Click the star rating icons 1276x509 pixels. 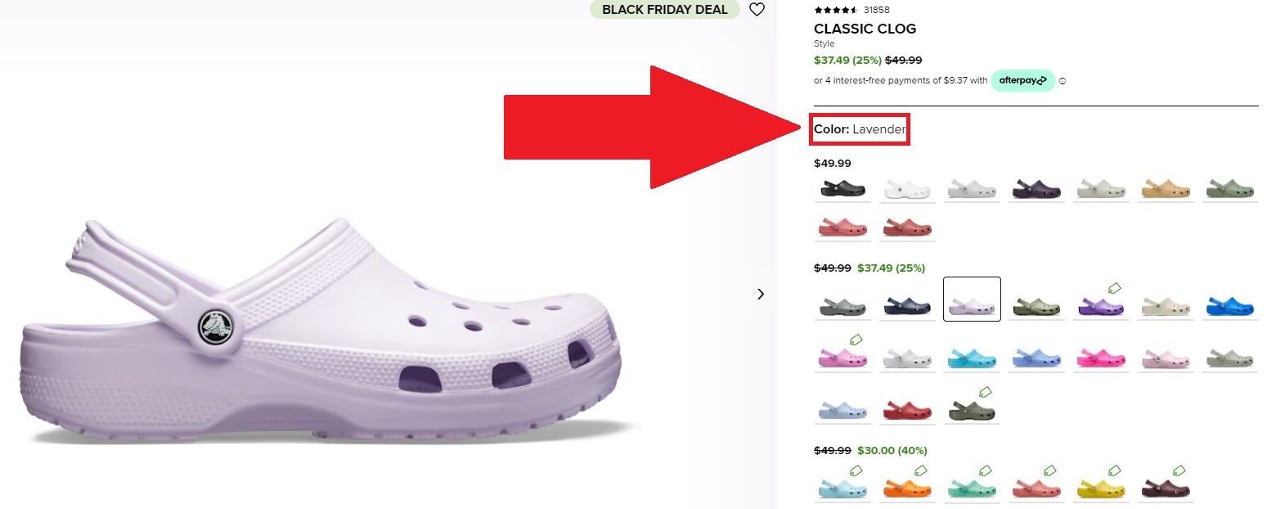(835, 10)
